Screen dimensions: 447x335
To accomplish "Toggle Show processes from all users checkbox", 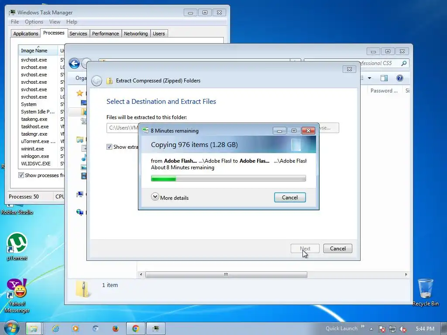I will point(21,175).
